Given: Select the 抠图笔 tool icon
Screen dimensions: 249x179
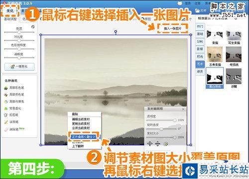Looking at the screenshot, I should tap(6, 115).
